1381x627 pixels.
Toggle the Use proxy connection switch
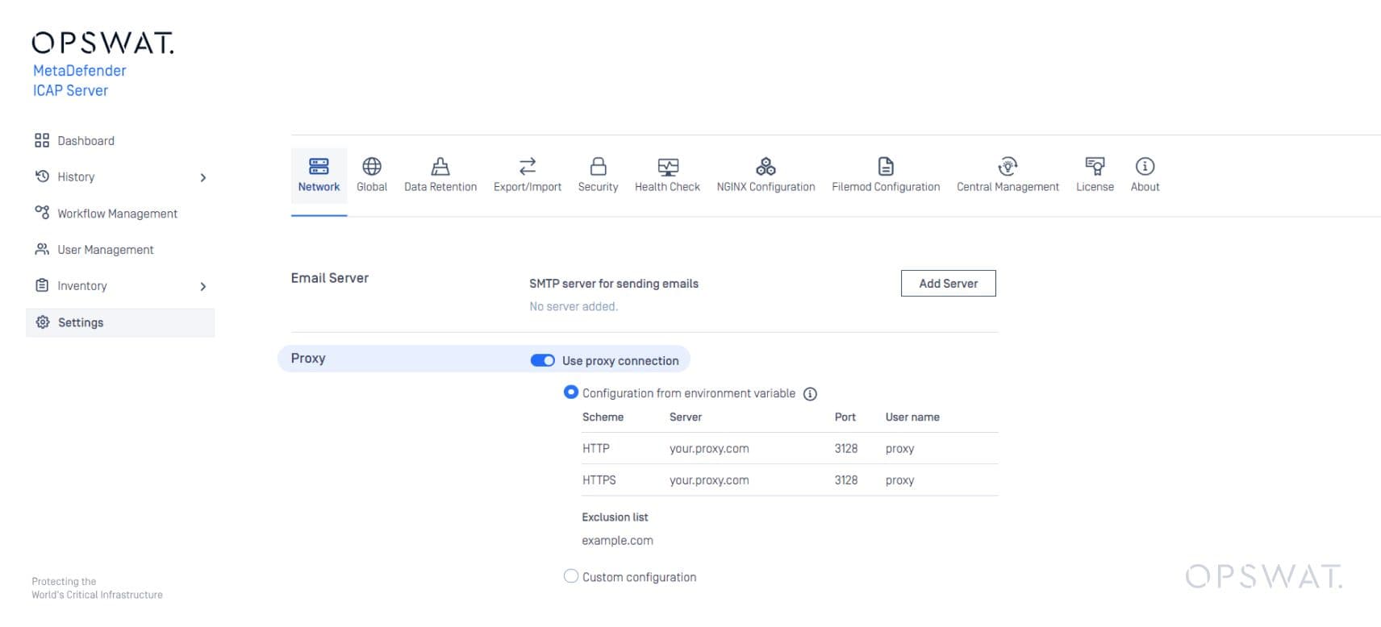click(x=542, y=360)
